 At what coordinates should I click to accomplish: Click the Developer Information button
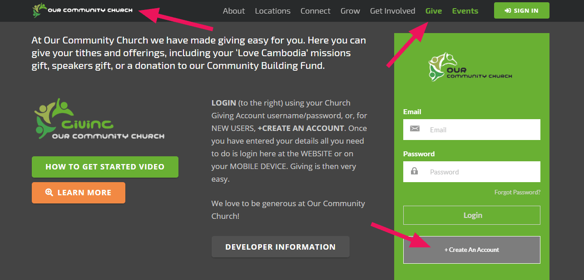pos(281,247)
